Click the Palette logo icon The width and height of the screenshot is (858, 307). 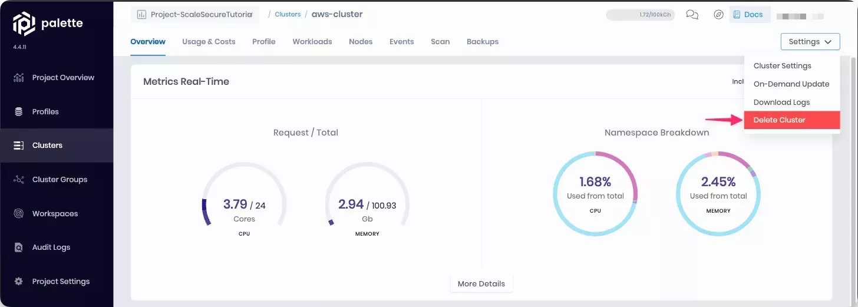[24, 24]
